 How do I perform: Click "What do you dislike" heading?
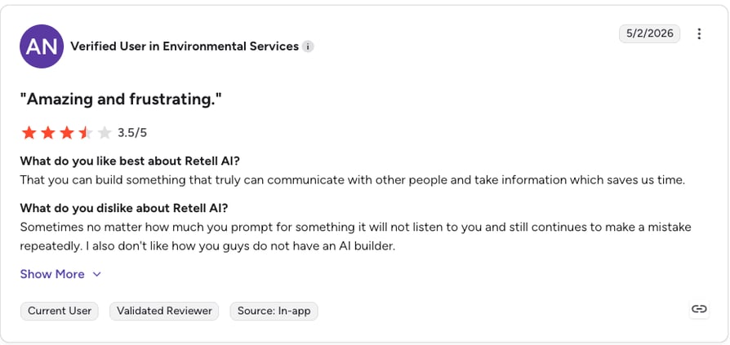coord(124,208)
